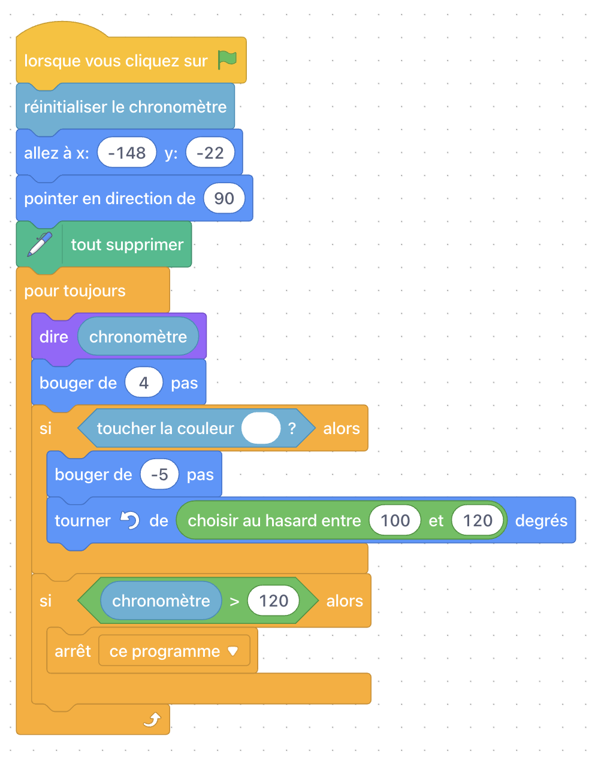Click the direction field showing 90

(224, 198)
